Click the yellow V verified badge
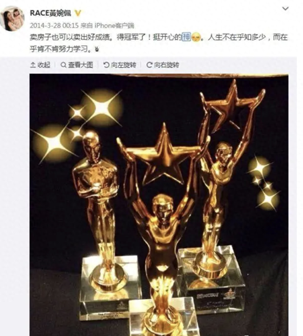303x336 pixels. pyautogui.click(x=78, y=13)
